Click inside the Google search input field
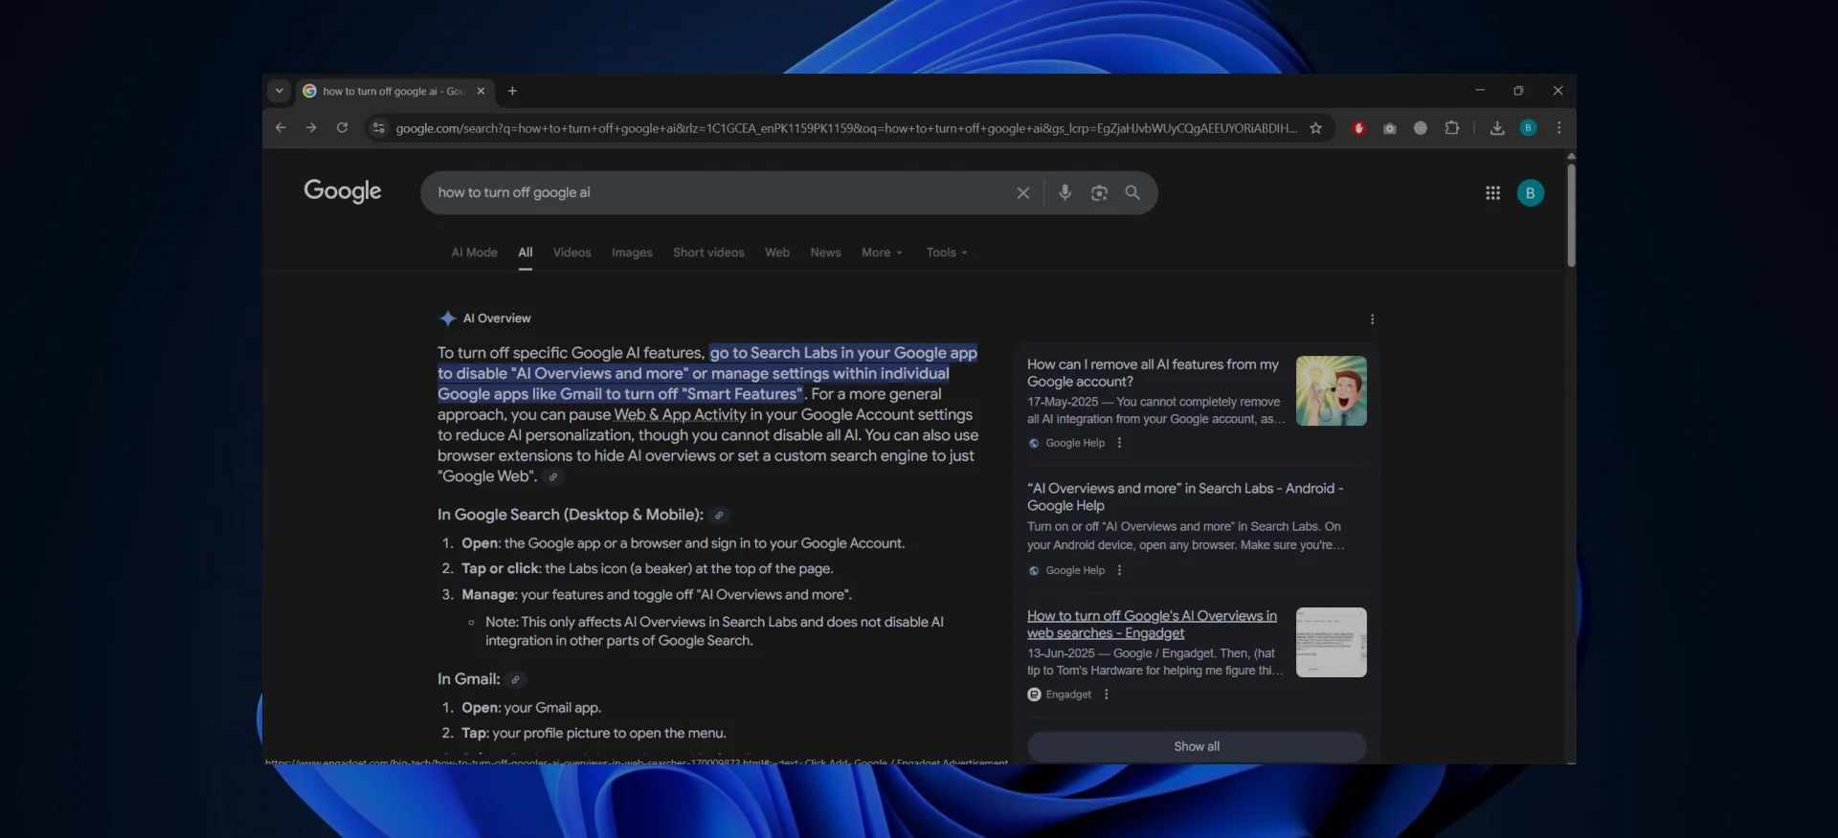 [718, 193]
